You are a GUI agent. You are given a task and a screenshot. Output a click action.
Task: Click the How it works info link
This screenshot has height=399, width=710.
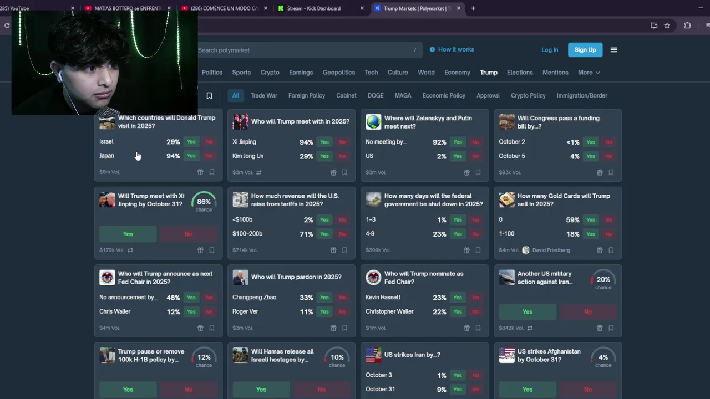click(x=452, y=49)
